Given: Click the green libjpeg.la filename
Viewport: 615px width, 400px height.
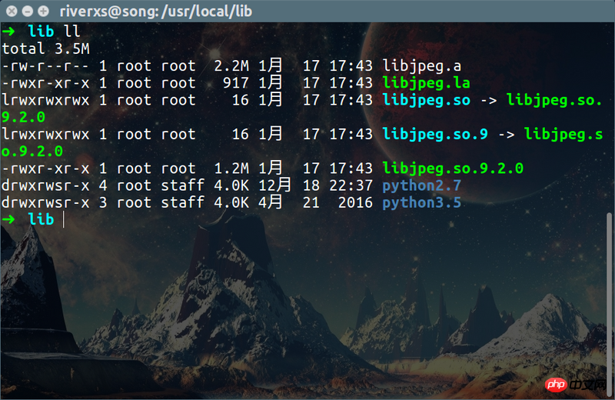Looking at the screenshot, I should [x=427, y=83].
